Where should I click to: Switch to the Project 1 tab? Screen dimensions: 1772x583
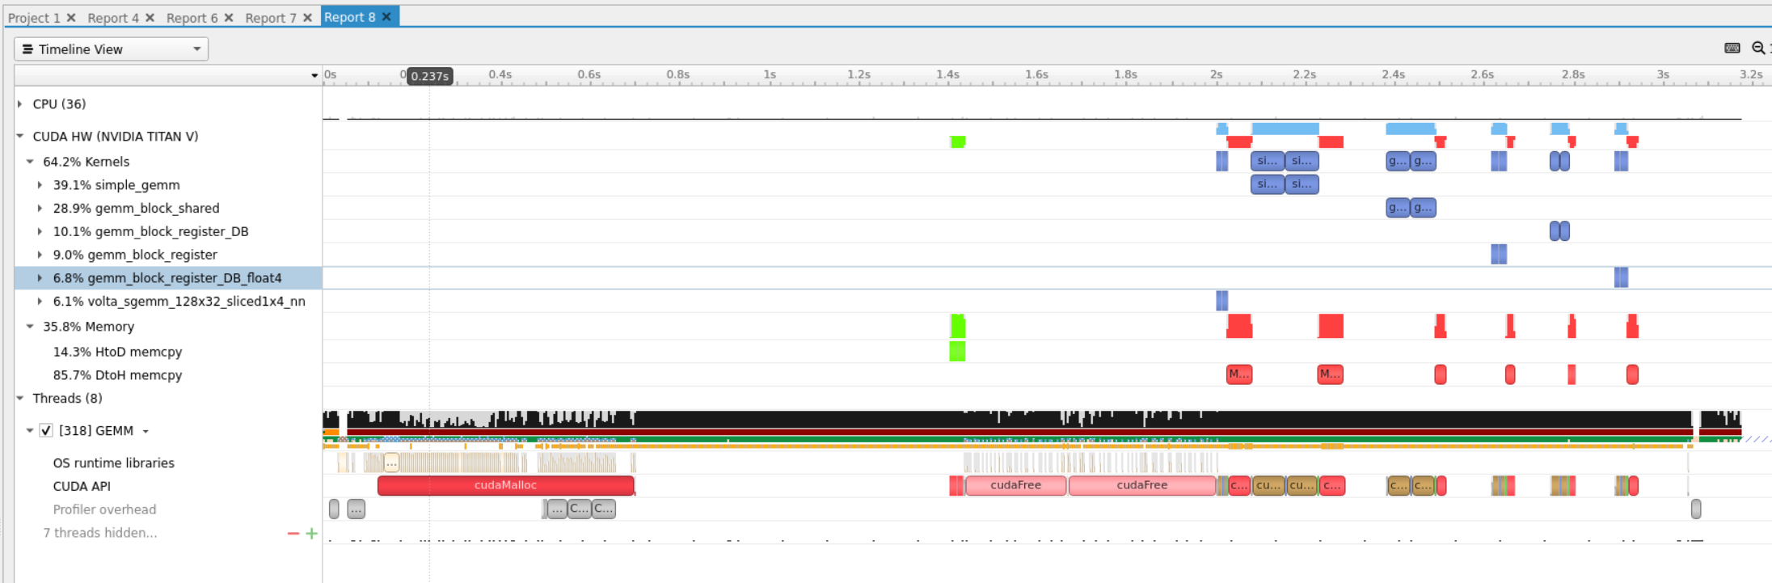[x=34, y=18]
